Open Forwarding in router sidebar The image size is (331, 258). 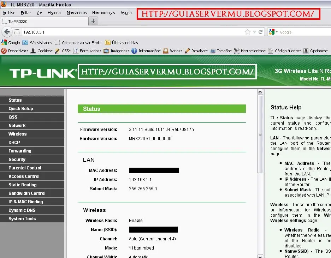tap(32, 151)
